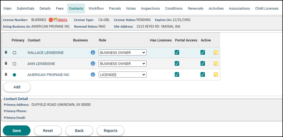
Task: Switch to the Associations tab
Action: (239, 8)
